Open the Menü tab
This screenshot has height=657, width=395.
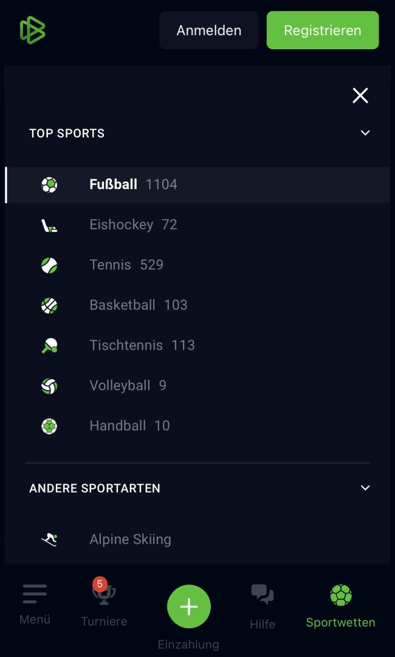point(35,603)
